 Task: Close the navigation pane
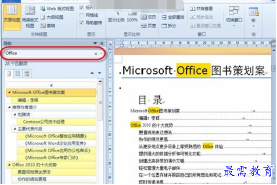(102, 44)
